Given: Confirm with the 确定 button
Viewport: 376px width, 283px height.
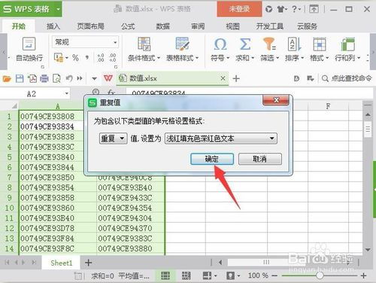Looking at the screenshot, I should [212, 159].
